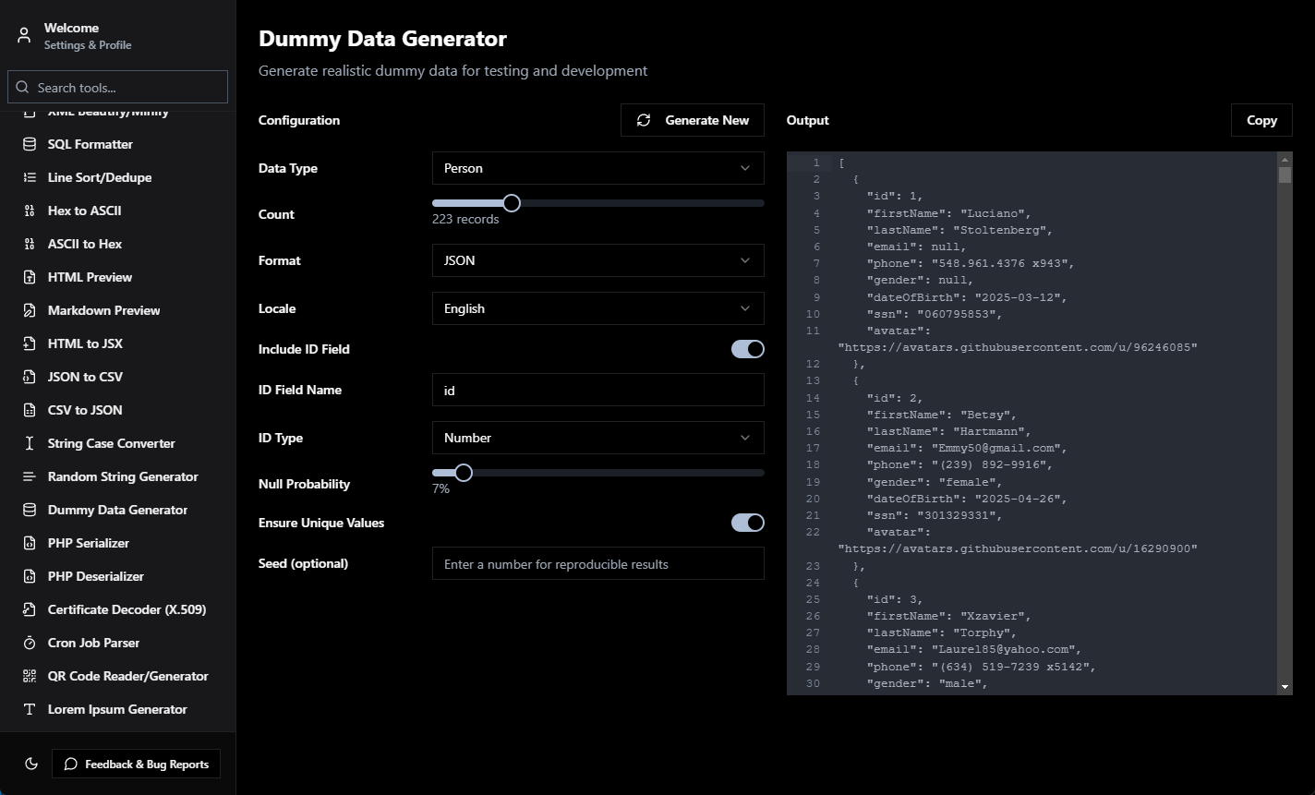
Task: Expand the Format JSON dropdown
Action: (598, 260)
